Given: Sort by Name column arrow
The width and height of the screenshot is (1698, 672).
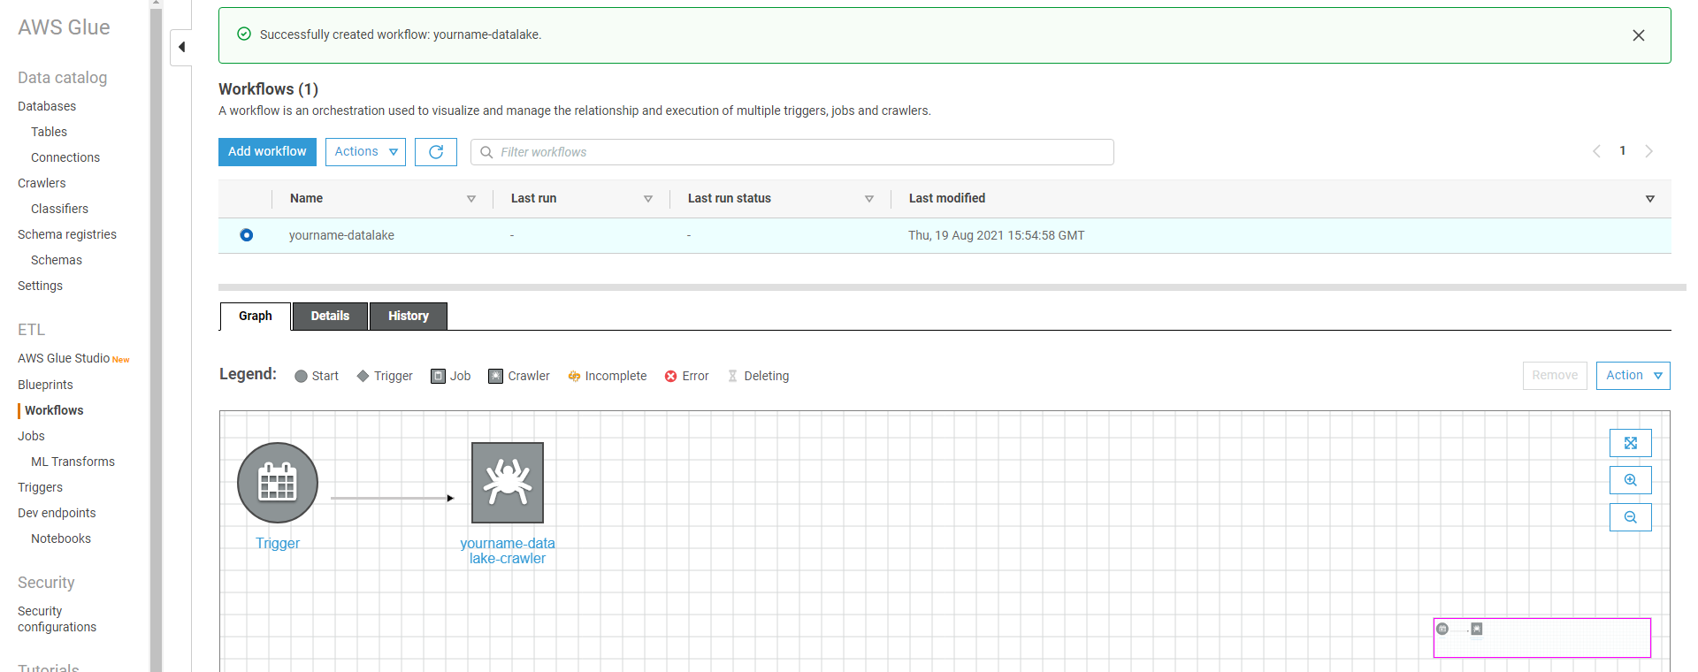Looking at the screenshot, I should pyautogui.click(x=471, y=199).
